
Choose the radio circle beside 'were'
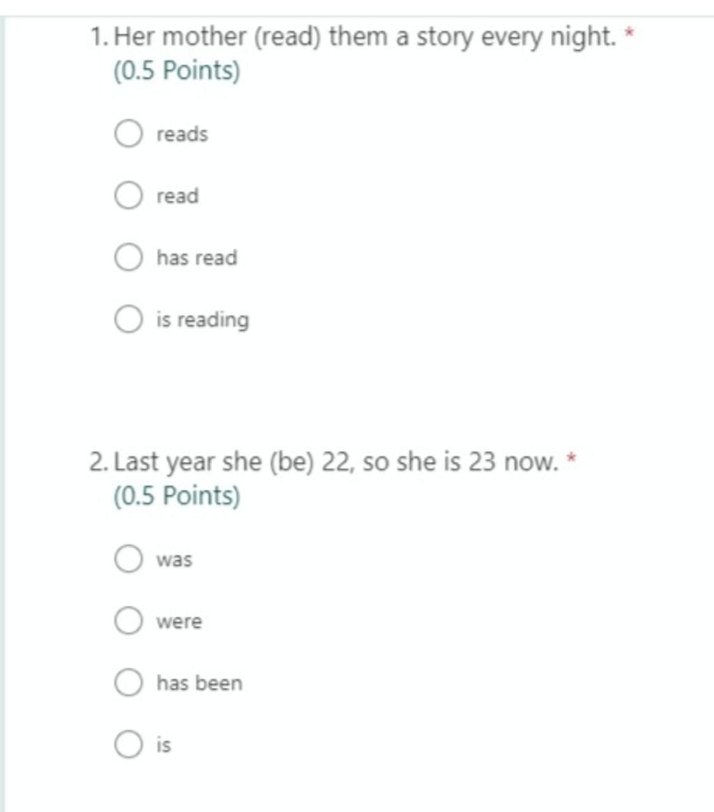[x=128, y=620]
